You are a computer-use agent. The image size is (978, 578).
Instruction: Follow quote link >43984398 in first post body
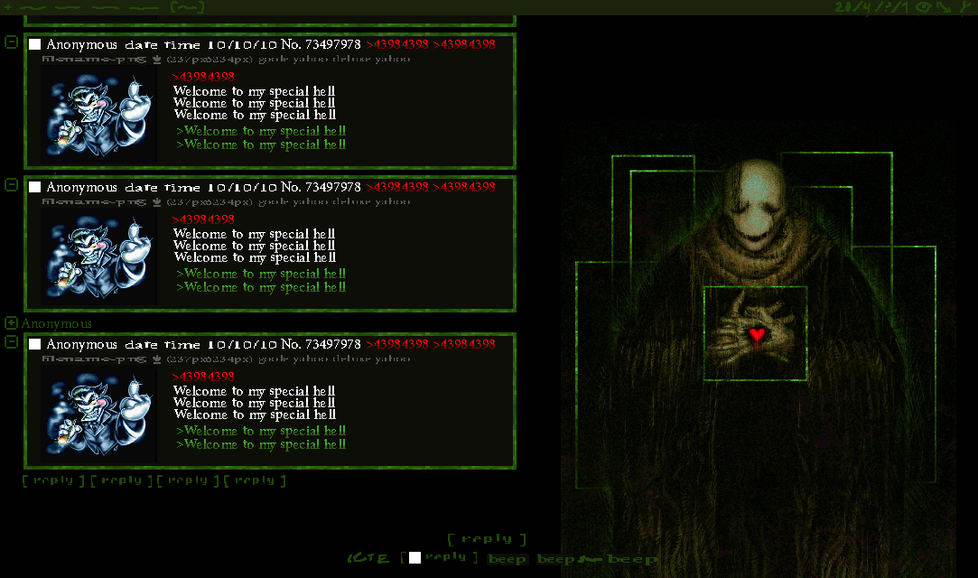(x=203, y=77)
